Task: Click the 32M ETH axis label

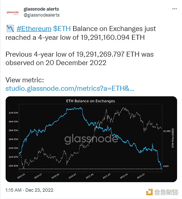Action: (13, 113)
